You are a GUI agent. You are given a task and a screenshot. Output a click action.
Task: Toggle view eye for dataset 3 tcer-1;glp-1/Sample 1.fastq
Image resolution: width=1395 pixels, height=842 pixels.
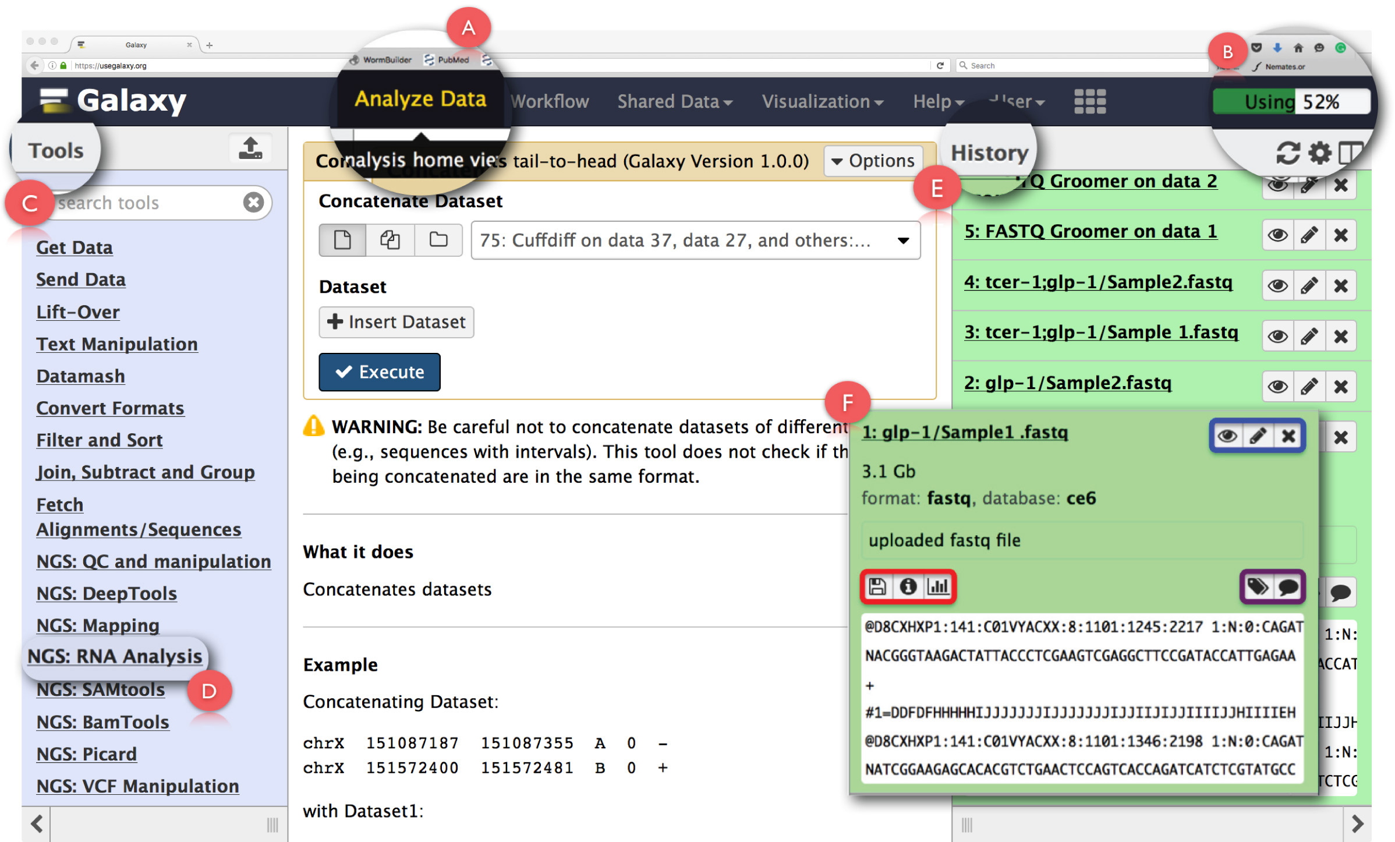point(1277,337)
